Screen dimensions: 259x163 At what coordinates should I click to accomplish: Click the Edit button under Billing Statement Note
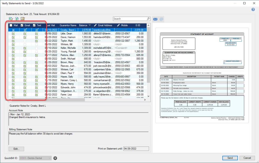(x=16, y=149)
